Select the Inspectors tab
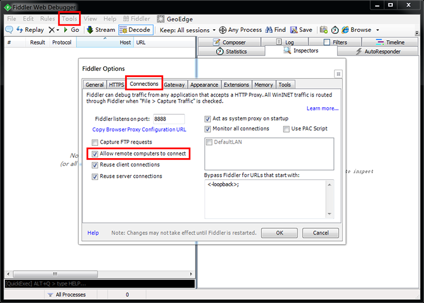This screenshot has width=424, height=303. 301,50
